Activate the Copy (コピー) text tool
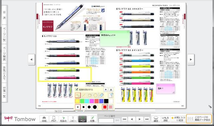The image size is (214, 126). [73, 119]
